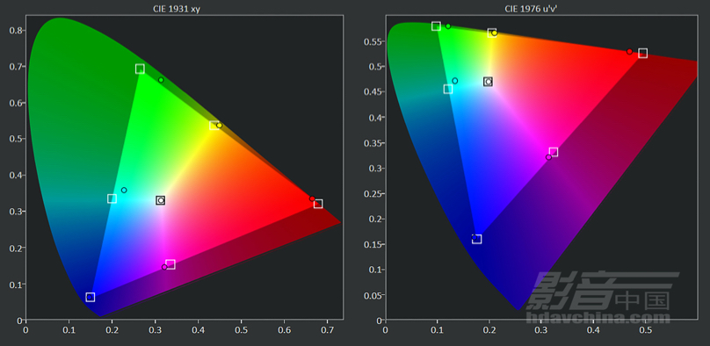Select cyan target square in CIE 1976 chart
The image size is (710, 346).
[448, 89]
